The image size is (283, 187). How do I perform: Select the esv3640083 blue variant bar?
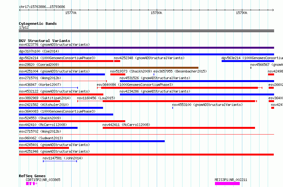[x=66, y=114]
